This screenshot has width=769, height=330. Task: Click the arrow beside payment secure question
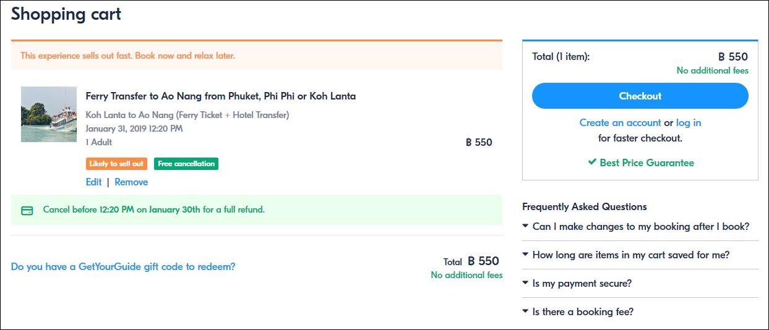525,283
